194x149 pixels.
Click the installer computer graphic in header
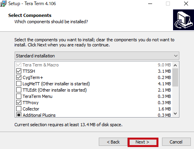(183, 20)
